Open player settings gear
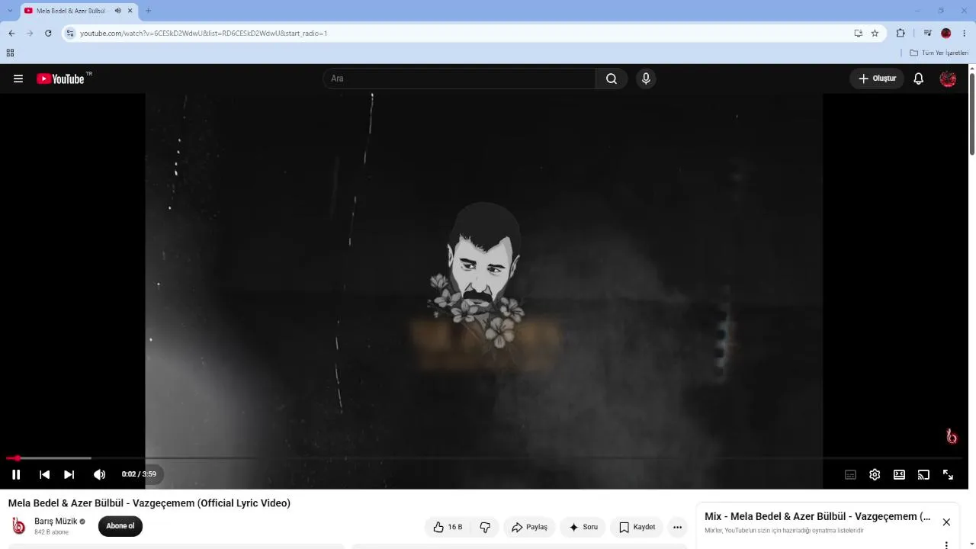 pos(875,474)
